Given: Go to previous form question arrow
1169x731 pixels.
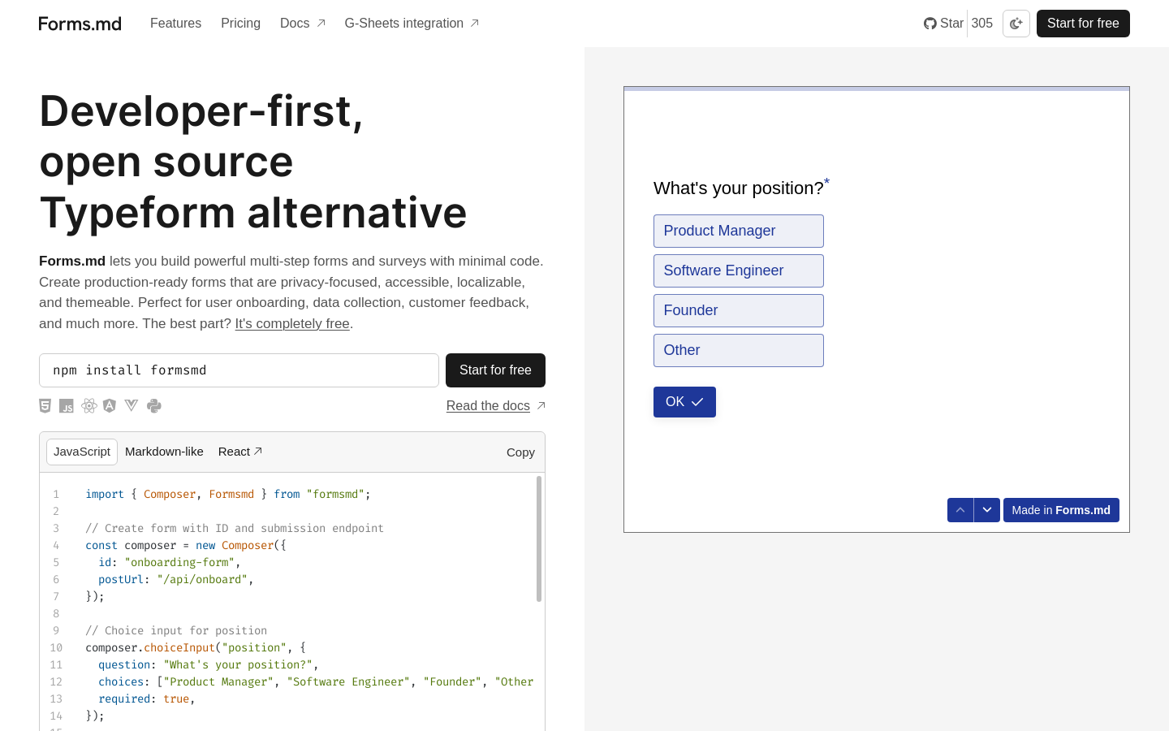Looking at the screenshot, I should click(x=960, y=510).
